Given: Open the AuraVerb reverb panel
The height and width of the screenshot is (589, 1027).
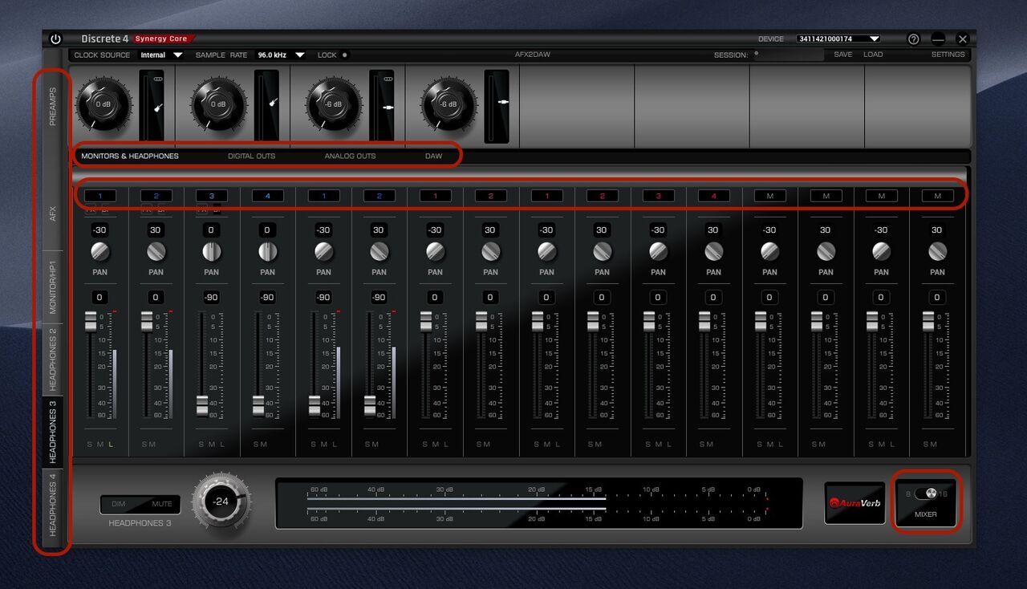Looking at the screenshot, I should tap(854, 503).
